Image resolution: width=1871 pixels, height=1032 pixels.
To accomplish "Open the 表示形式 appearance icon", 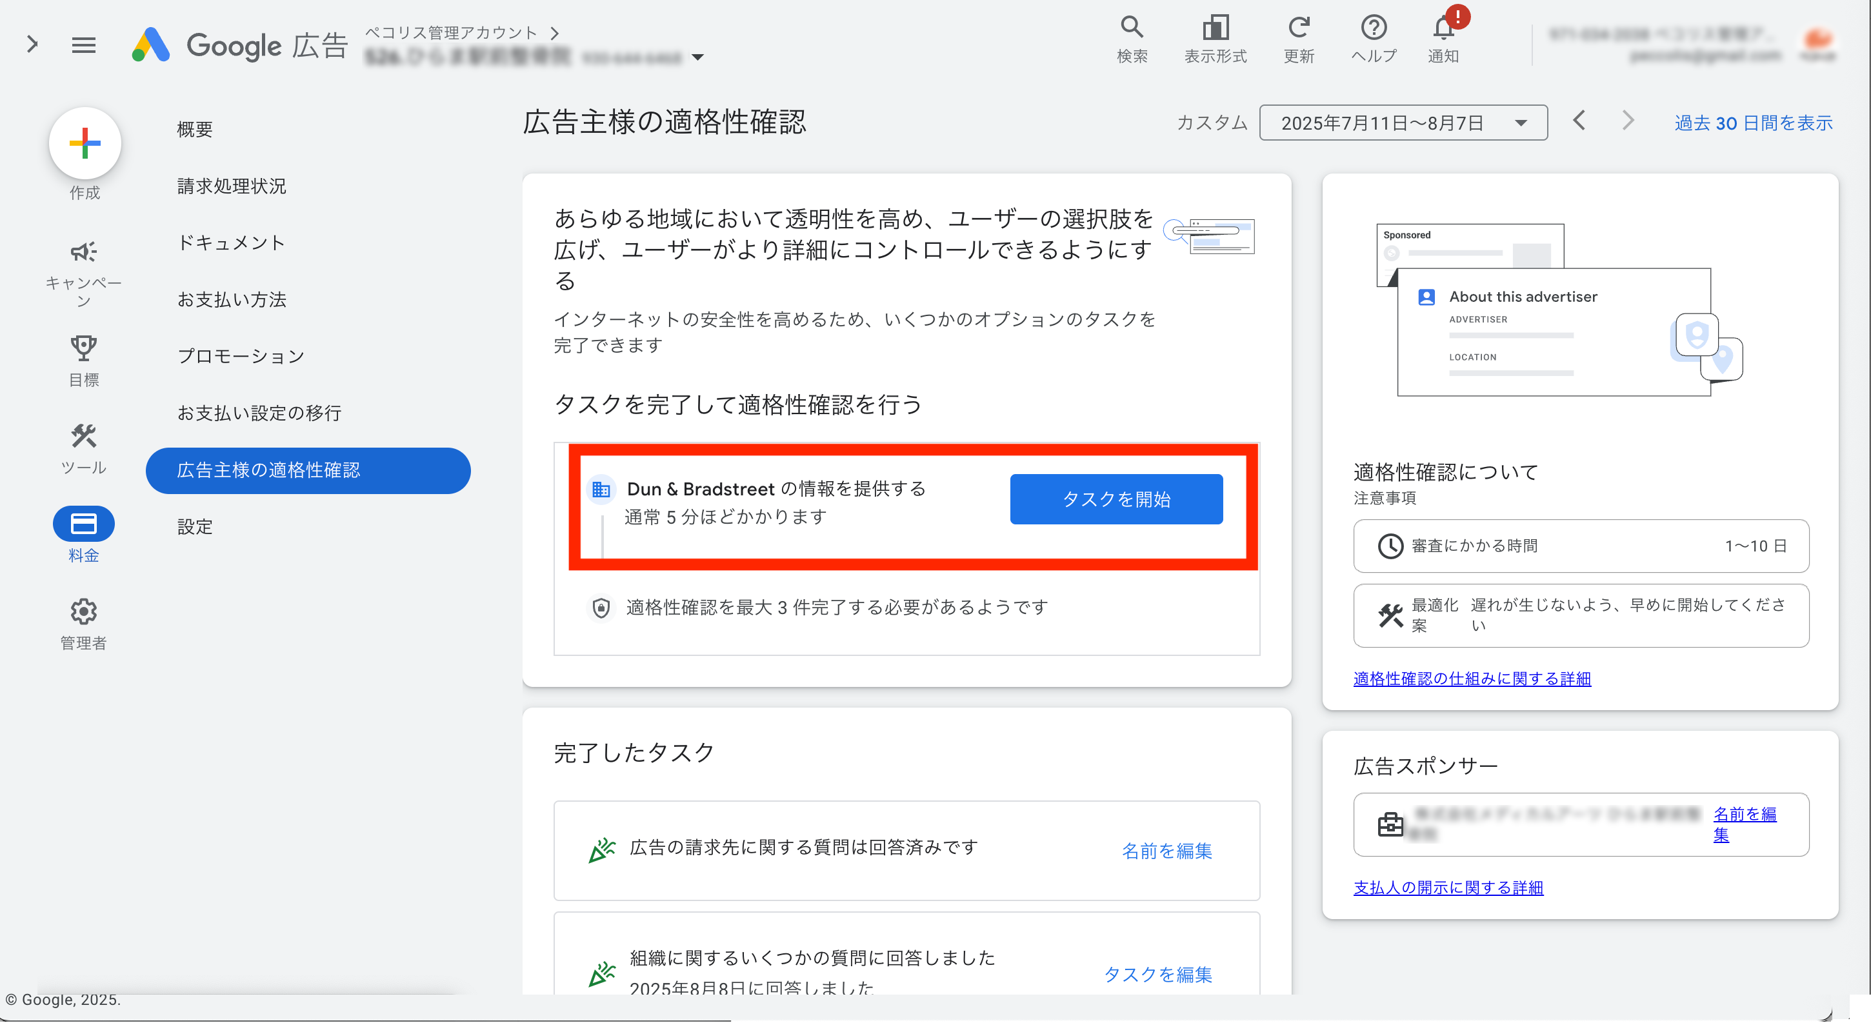I will pos(1215,28).
